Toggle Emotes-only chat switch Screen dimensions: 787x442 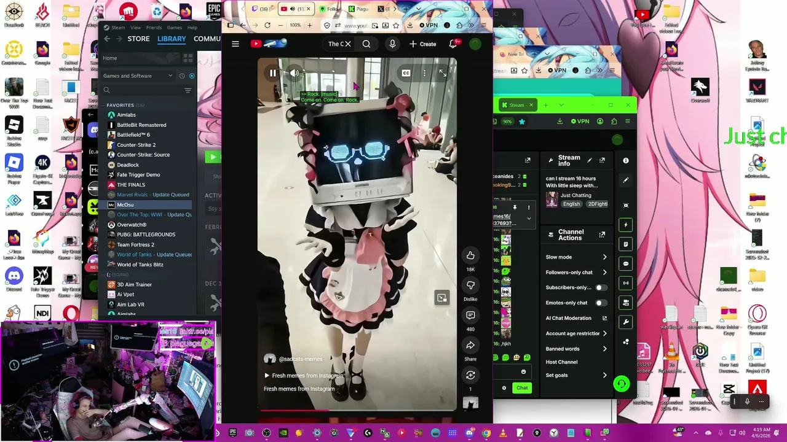point(600,303)
